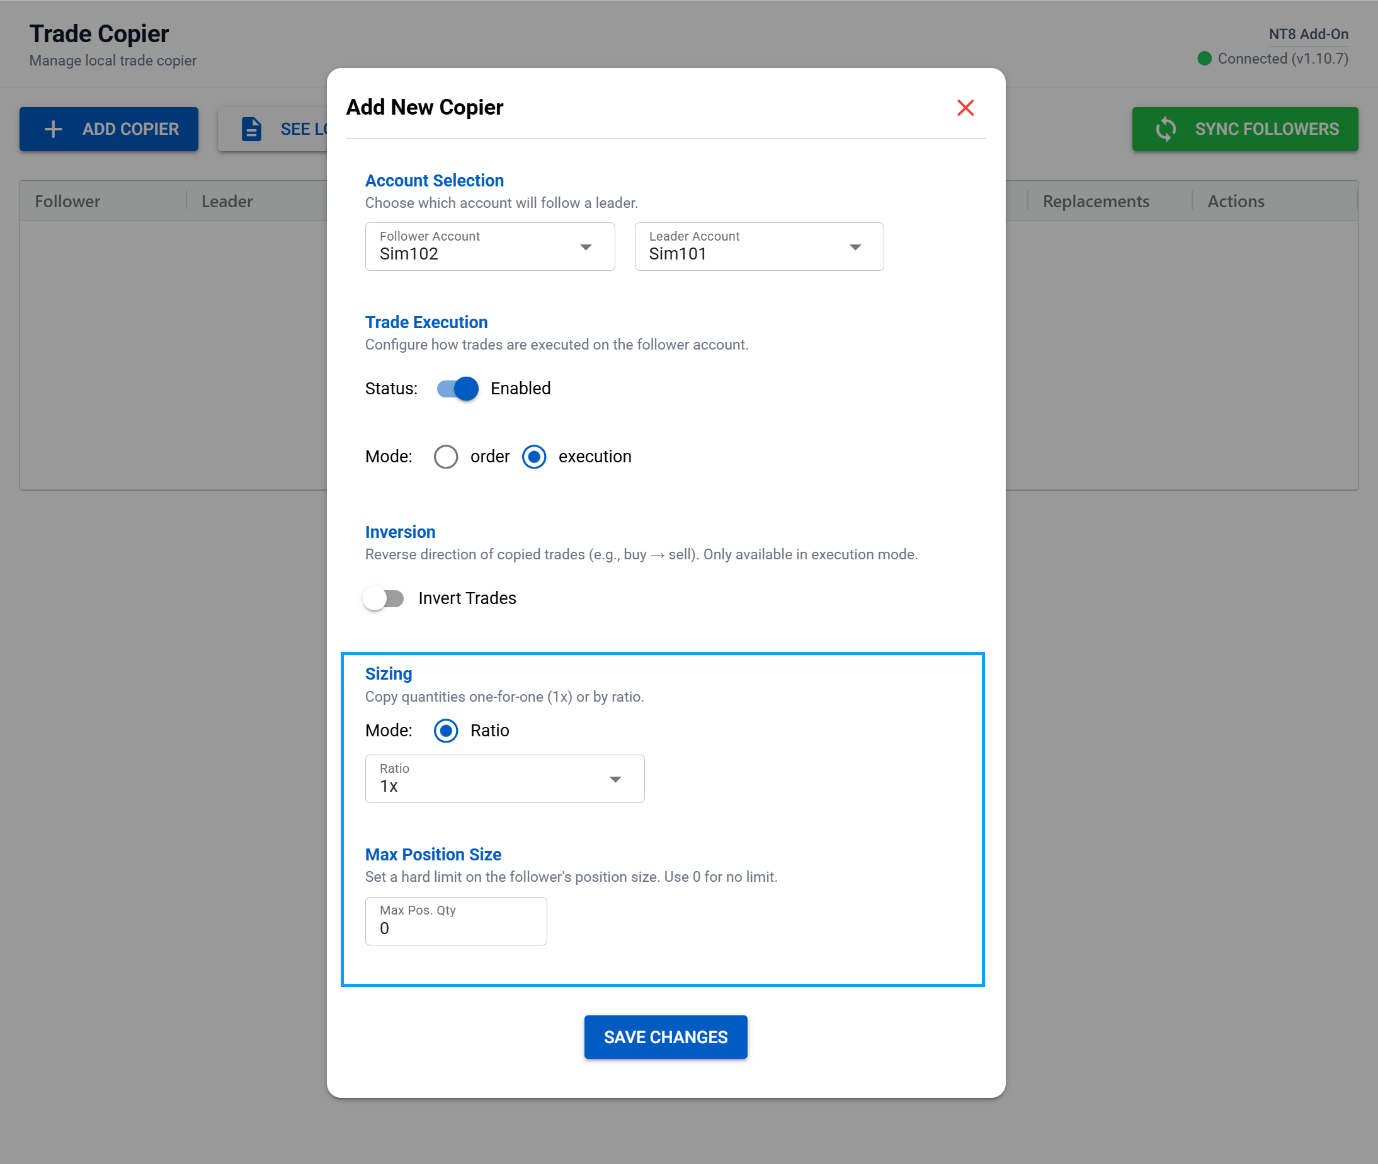The height and width of the screenshot is (1164, 1378).
Task: Click the Max Position Size heading
Action: point(433,855)
